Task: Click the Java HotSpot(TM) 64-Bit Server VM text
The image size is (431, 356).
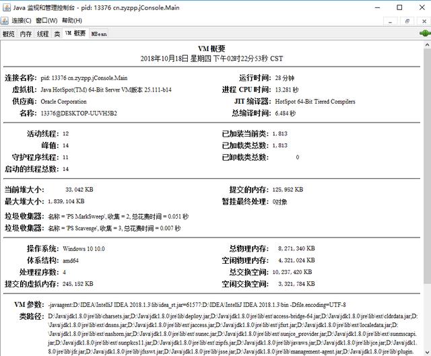Action: point(106,90)
